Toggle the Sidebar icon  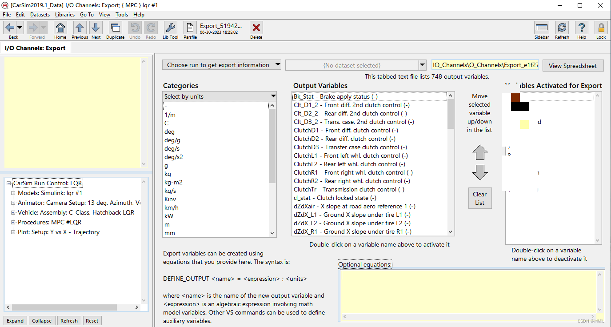[x=542, y=28]
